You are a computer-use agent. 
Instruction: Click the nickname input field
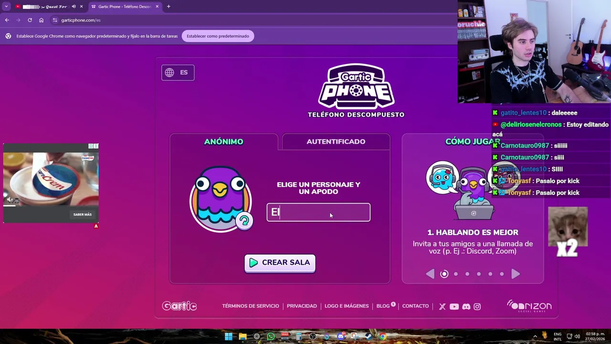pyautogui.click(x=318, y=212)
